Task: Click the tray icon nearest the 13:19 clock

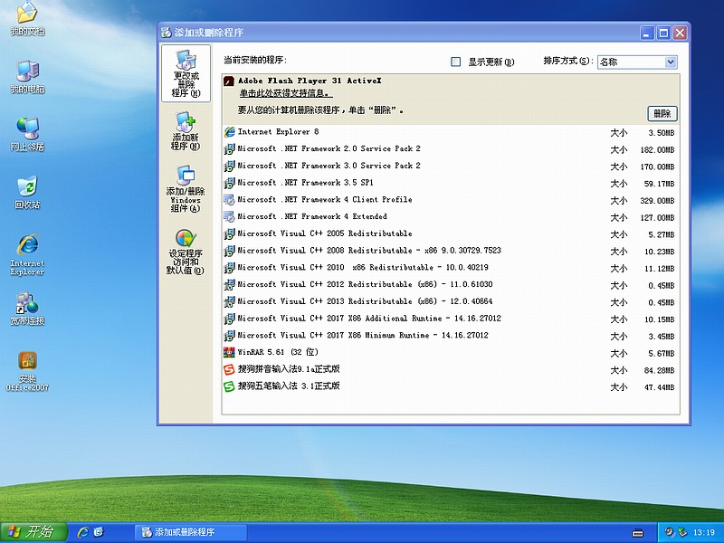Action: (x=682, y=532)
